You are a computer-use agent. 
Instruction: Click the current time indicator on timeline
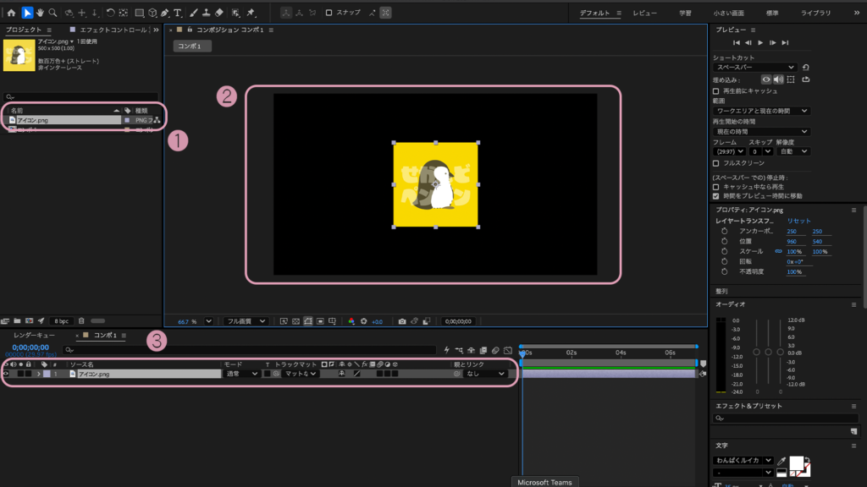tap(522, 354)
